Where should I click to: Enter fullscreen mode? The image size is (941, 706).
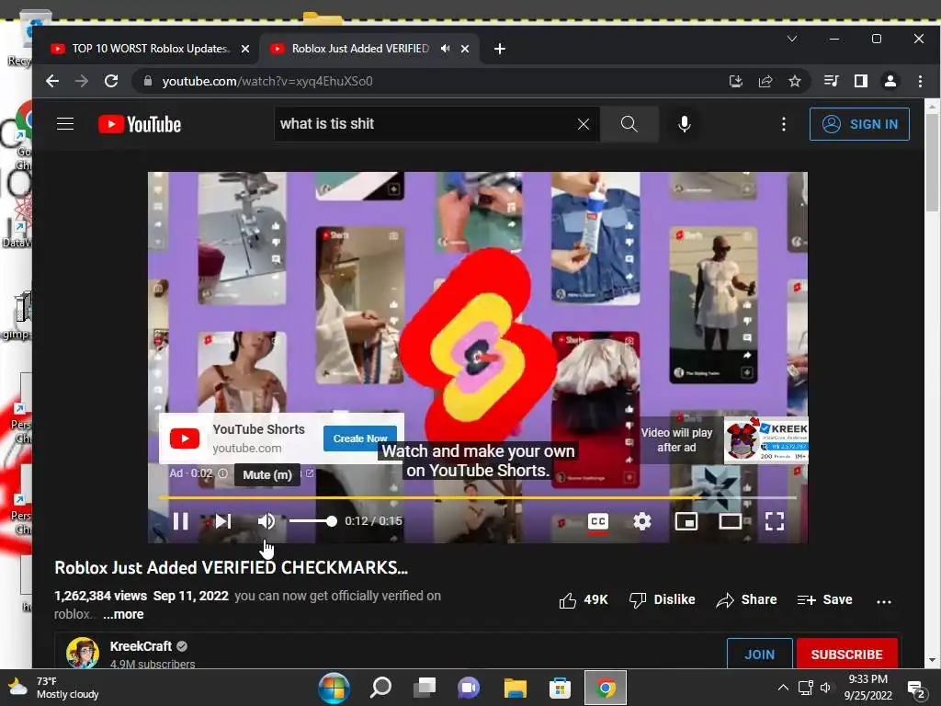(774, 521)
